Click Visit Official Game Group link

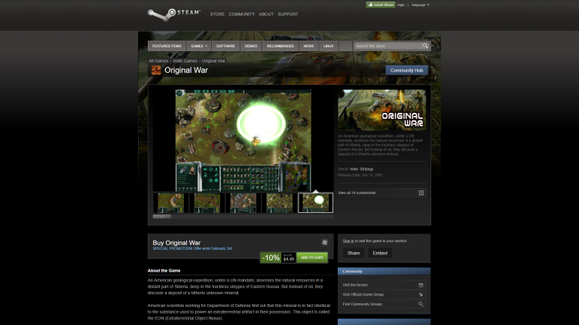tap(363, 294)
